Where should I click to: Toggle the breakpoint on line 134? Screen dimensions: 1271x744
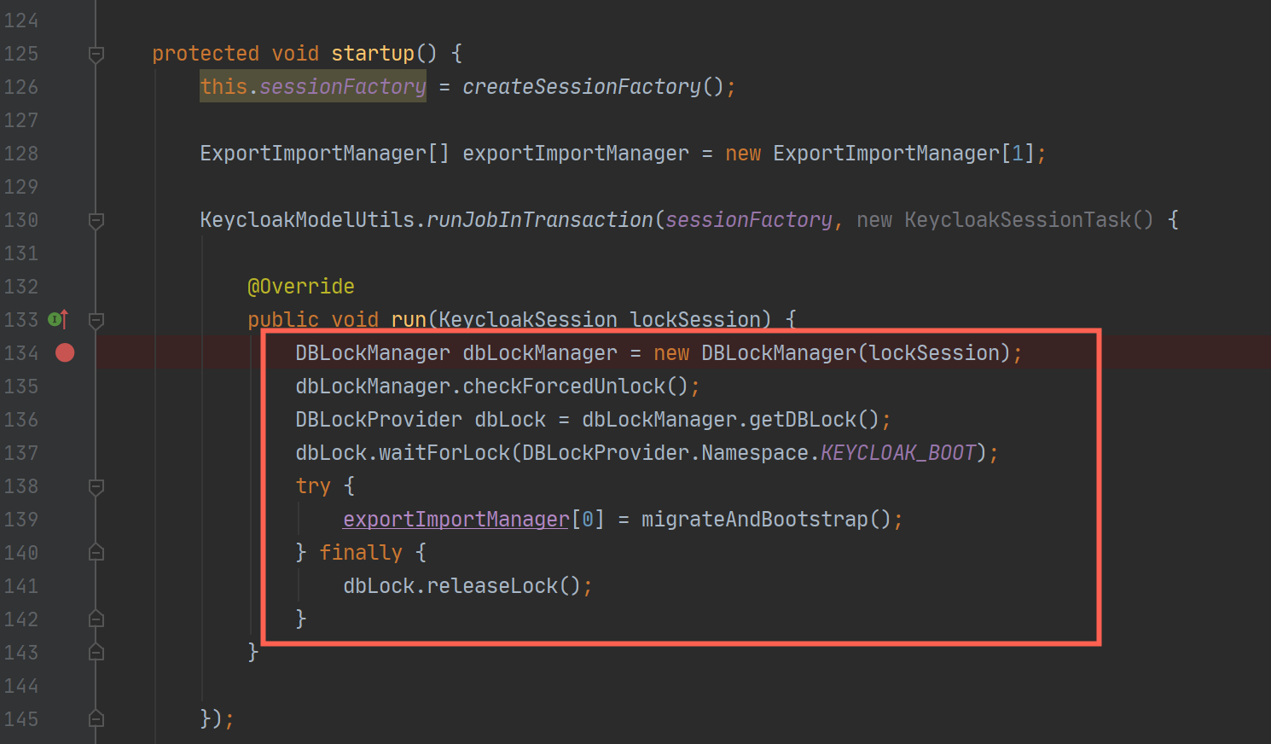(x=65, y=352)
